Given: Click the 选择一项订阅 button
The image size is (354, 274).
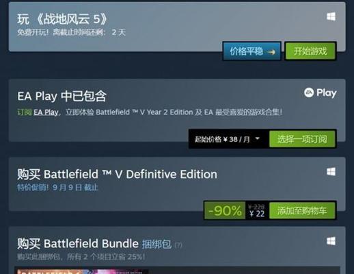Looking at the screenshot, I should tap(302, 139).
